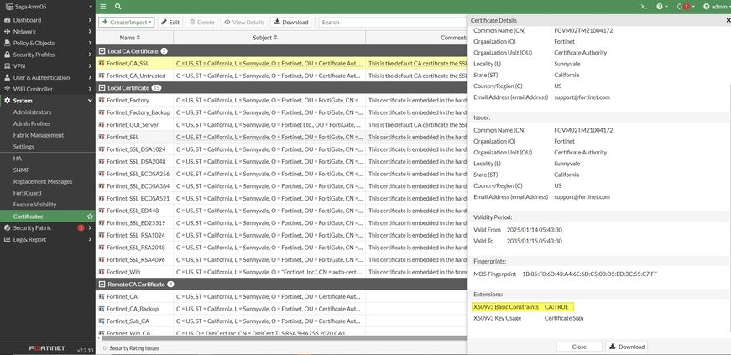Open Replacement Messages page
Viewport: 731px width, 355px height.
click(43, 181)
